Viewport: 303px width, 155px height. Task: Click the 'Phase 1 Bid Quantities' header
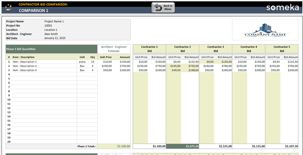[51, 49]
